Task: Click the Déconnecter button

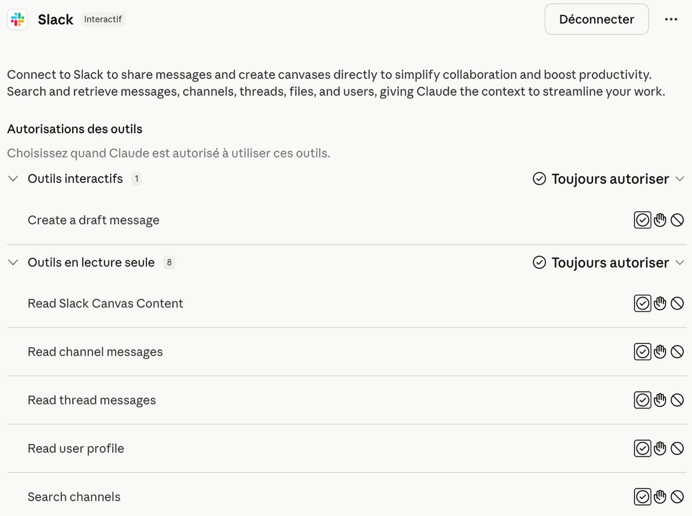Action: click(x=596, y=19)
